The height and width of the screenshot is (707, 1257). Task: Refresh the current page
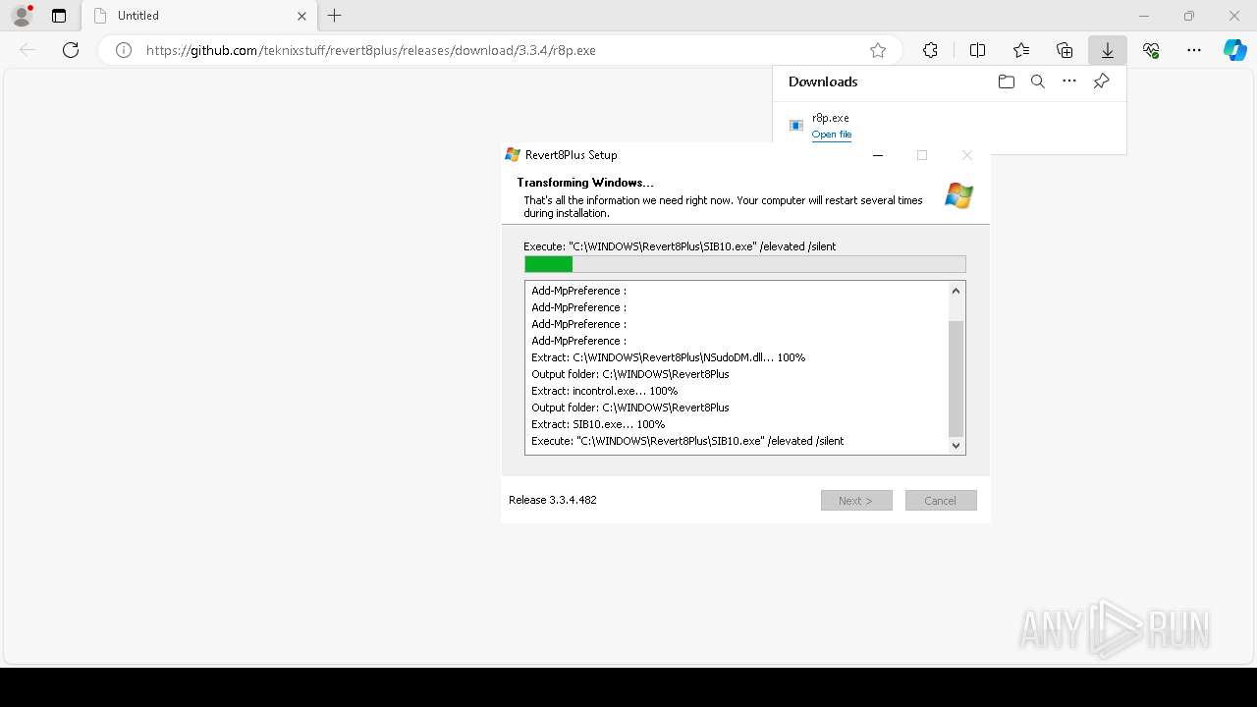coord(71,50)
